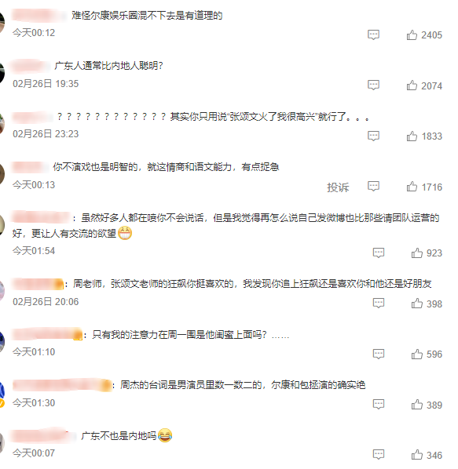Reply to the 今天01:10 comment
The height and width of the screenshot is (469, 458).
pos(379,354)
